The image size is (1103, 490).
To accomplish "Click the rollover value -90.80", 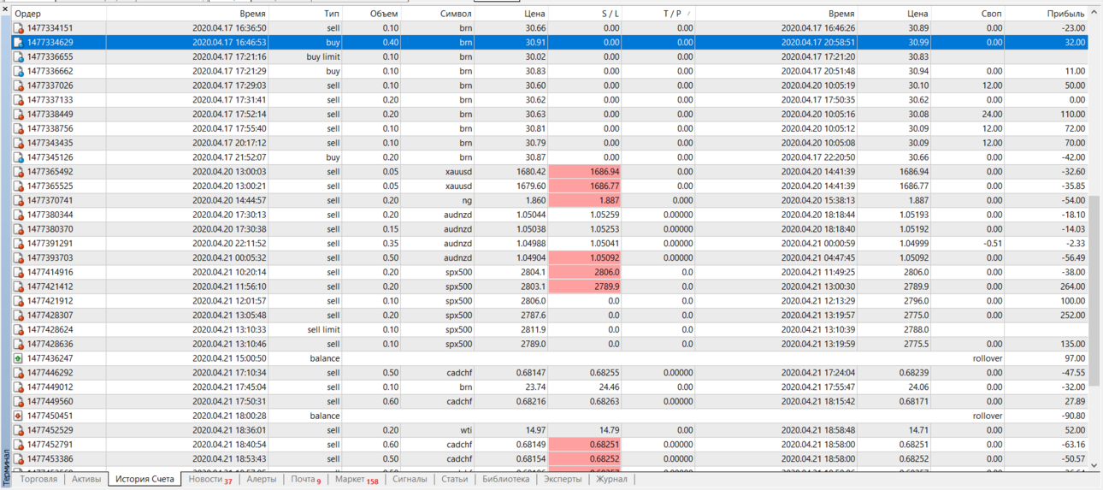I will click(1071, 416).
